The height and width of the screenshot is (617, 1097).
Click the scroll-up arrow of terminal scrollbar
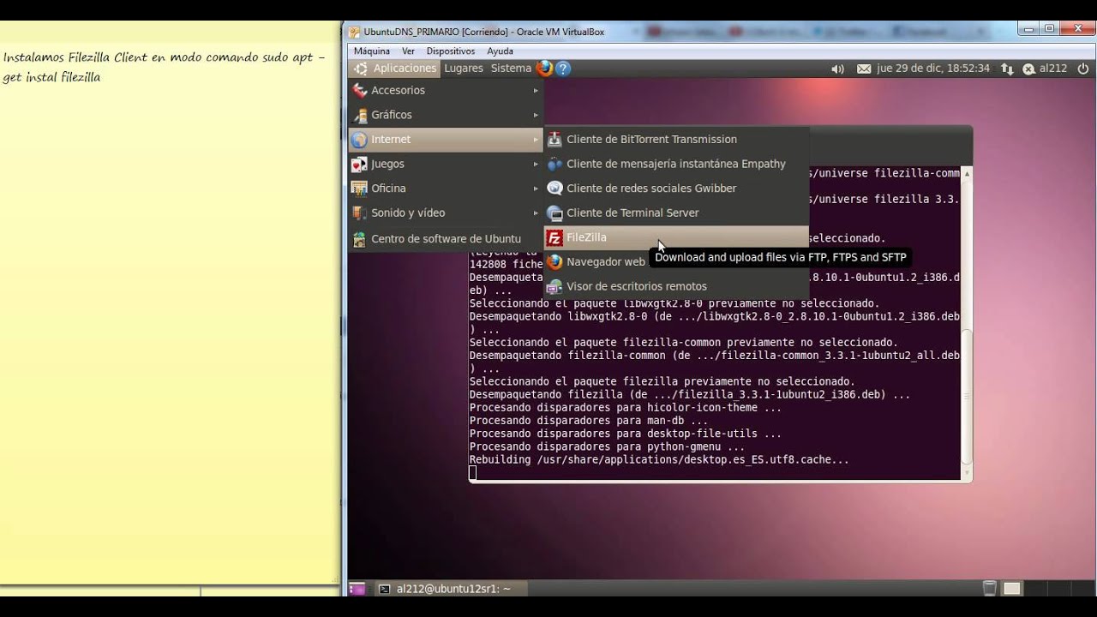coord(967,173)
